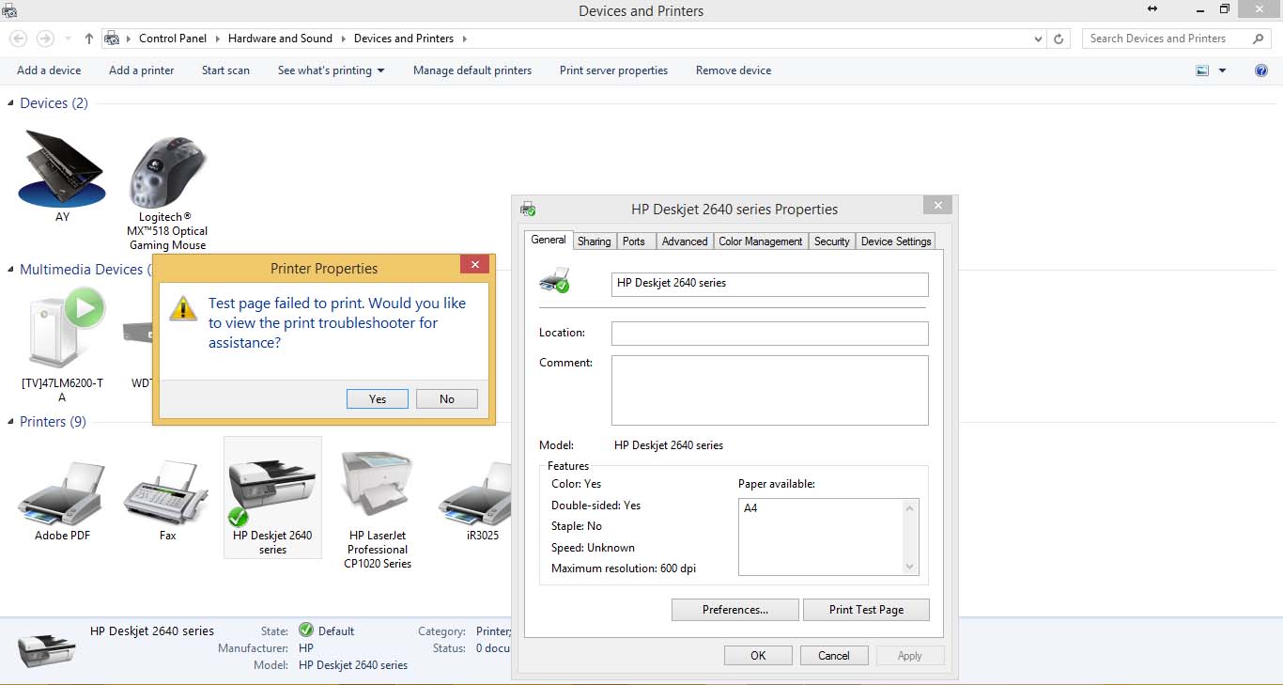Select the Fax device icon

[x=167, y=493]
